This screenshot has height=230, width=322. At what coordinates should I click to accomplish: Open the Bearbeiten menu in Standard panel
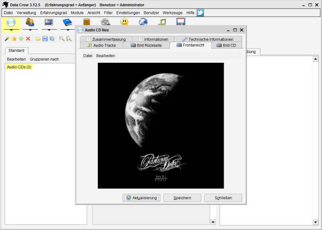click(x=16, y=59)
